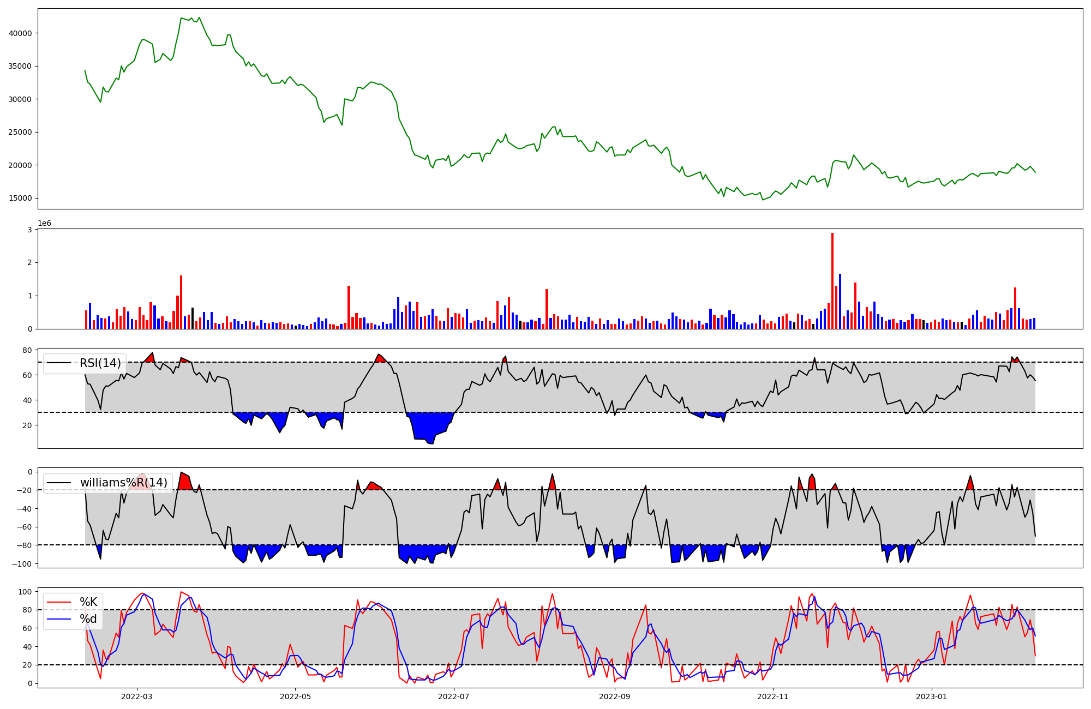Select the 2022-05 x-axis date label
The width and height of the screenshot is (1091, 709).
[296, 696]
